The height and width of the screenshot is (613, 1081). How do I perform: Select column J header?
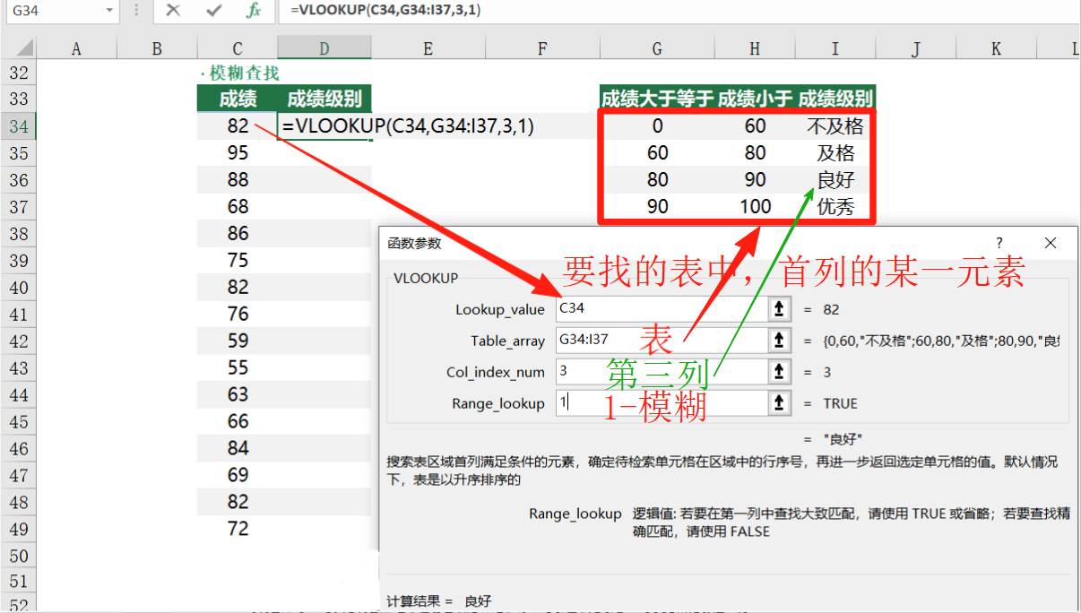pyautogui.click(x=916, y=49)
